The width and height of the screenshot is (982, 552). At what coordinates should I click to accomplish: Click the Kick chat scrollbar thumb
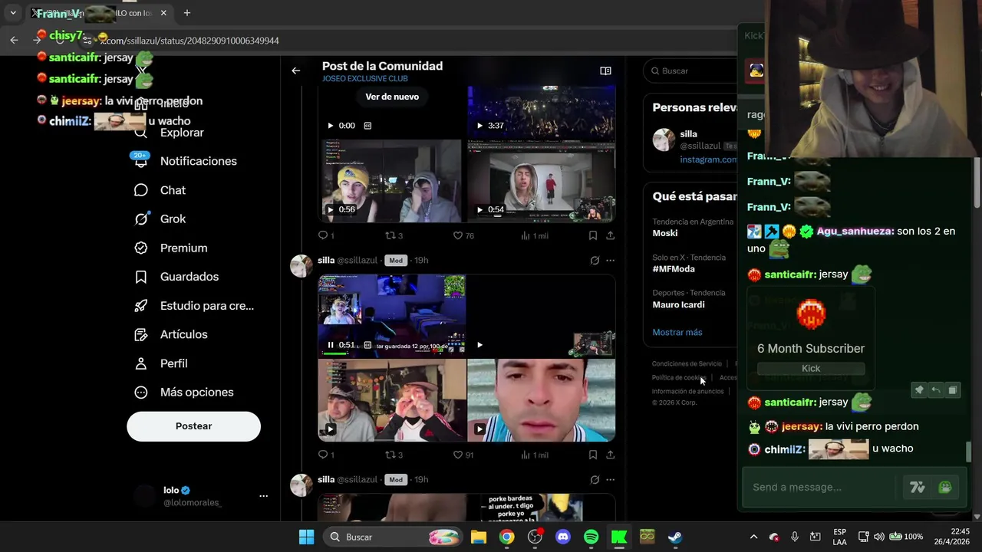(968, 452)
